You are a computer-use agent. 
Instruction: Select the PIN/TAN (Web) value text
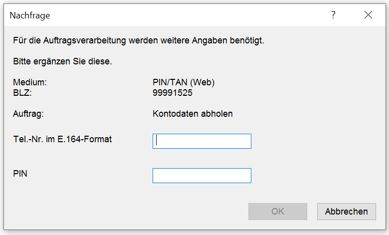click(x=184, y=82)
